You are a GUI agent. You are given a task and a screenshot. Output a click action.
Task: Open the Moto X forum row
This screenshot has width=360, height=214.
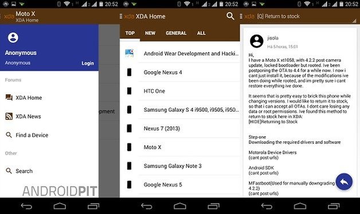click(180, 147)
